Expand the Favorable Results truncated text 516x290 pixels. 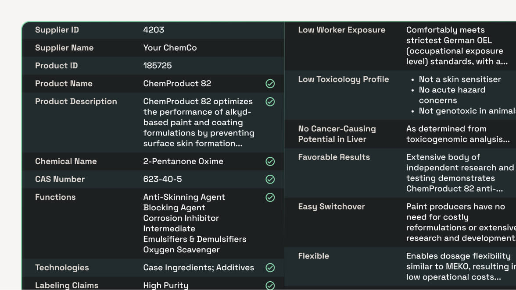454,189
